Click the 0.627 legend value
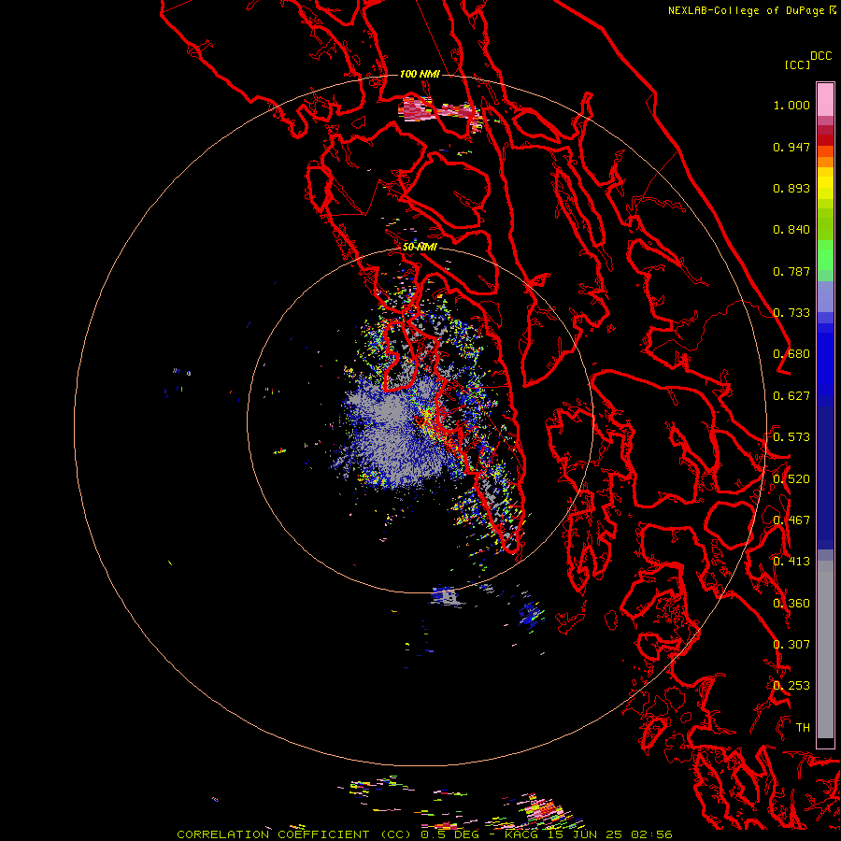Screen dimensions: 841x841 click(791, 396)
